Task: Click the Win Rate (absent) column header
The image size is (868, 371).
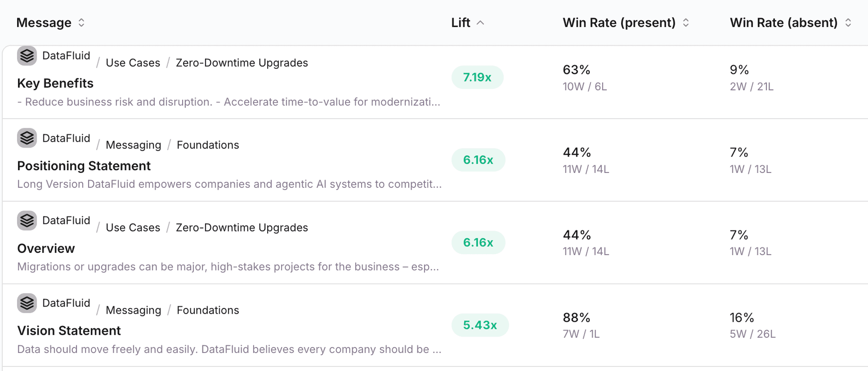Action: (783, 23)
